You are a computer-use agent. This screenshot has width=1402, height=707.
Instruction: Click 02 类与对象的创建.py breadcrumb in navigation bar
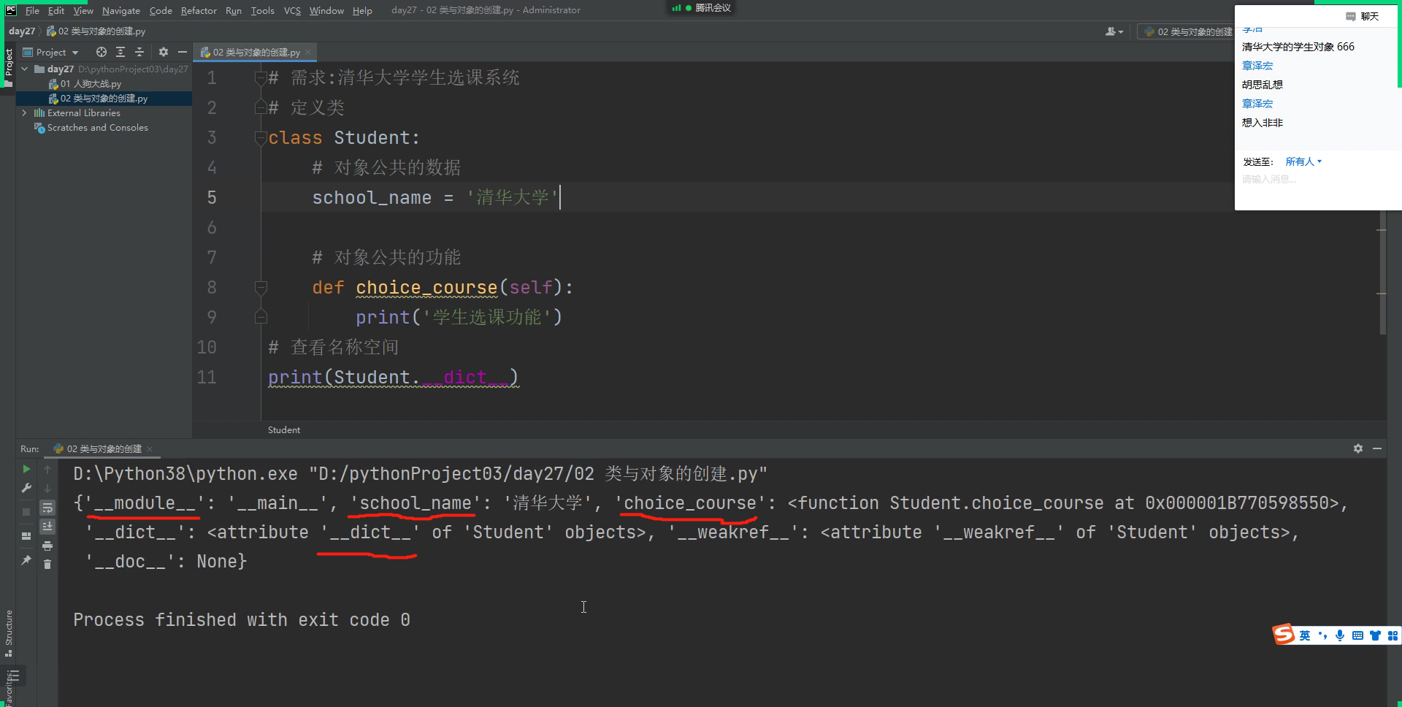pyautogui.click(x=96, y=31)
